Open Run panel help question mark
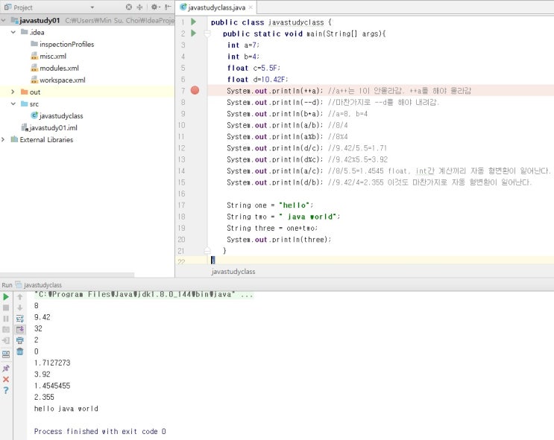The width and height of the screenshot is (554, 440). 6,390
